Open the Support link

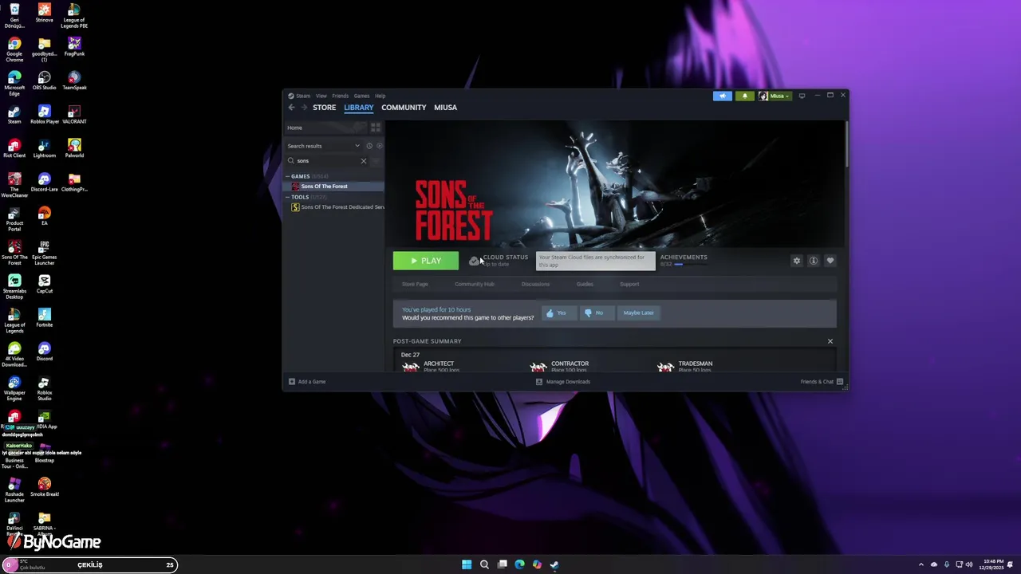pos(629,284)
